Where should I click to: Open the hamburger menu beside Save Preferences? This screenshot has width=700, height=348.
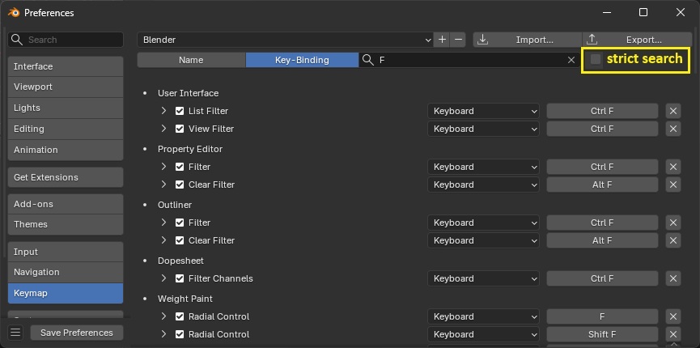[x=15, y=333]
